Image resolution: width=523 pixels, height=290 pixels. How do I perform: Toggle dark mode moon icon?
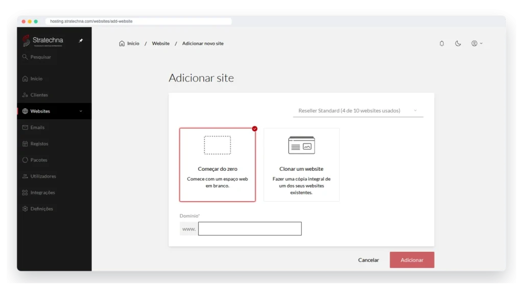coord(458,44)
